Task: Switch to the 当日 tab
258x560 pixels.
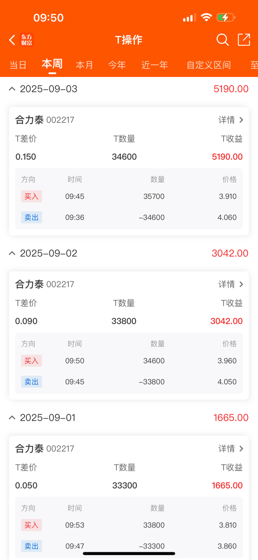Action: [18, 65]
